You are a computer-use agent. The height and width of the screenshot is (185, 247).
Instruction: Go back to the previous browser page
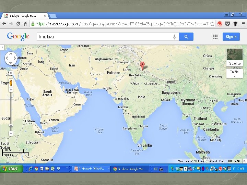tap(4, 24)
